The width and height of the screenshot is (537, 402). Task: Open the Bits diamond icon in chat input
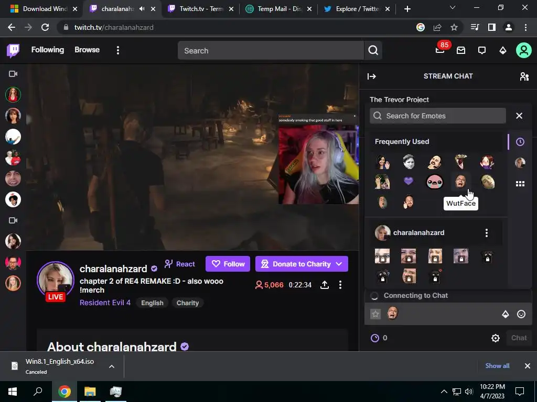click(x=505, y=314)
